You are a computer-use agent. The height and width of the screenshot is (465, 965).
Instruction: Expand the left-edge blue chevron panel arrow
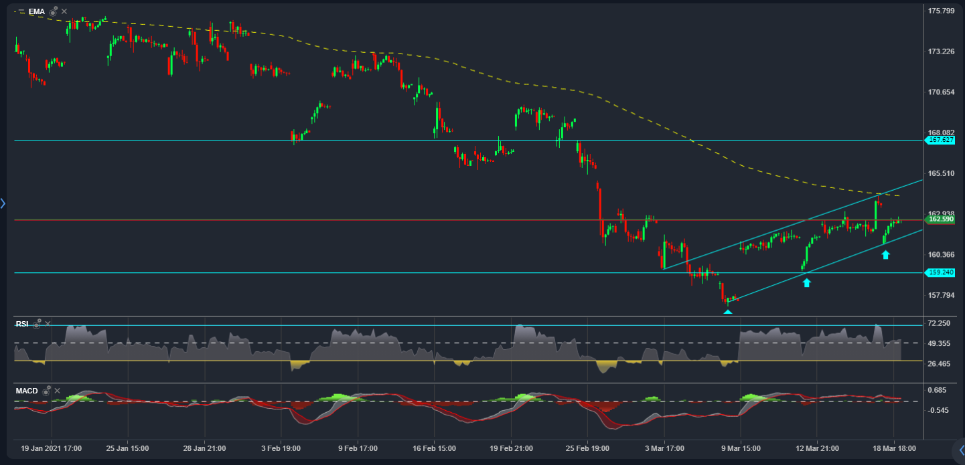pyautogui.click(x=3, y=203)
